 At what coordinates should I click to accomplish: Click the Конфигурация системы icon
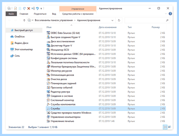tap(48, 58)
